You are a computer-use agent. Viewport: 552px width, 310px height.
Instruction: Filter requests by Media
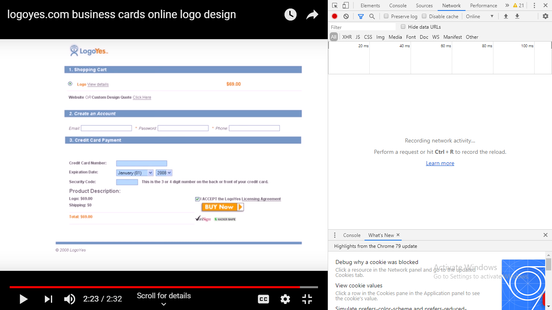395,37
